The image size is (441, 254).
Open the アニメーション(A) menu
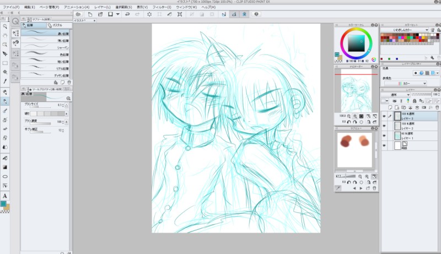click(x=77, y=7)
